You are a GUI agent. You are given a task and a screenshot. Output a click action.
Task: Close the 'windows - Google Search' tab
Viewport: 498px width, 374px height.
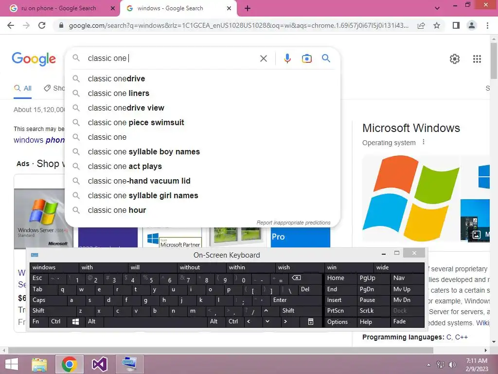coord(229,8)
